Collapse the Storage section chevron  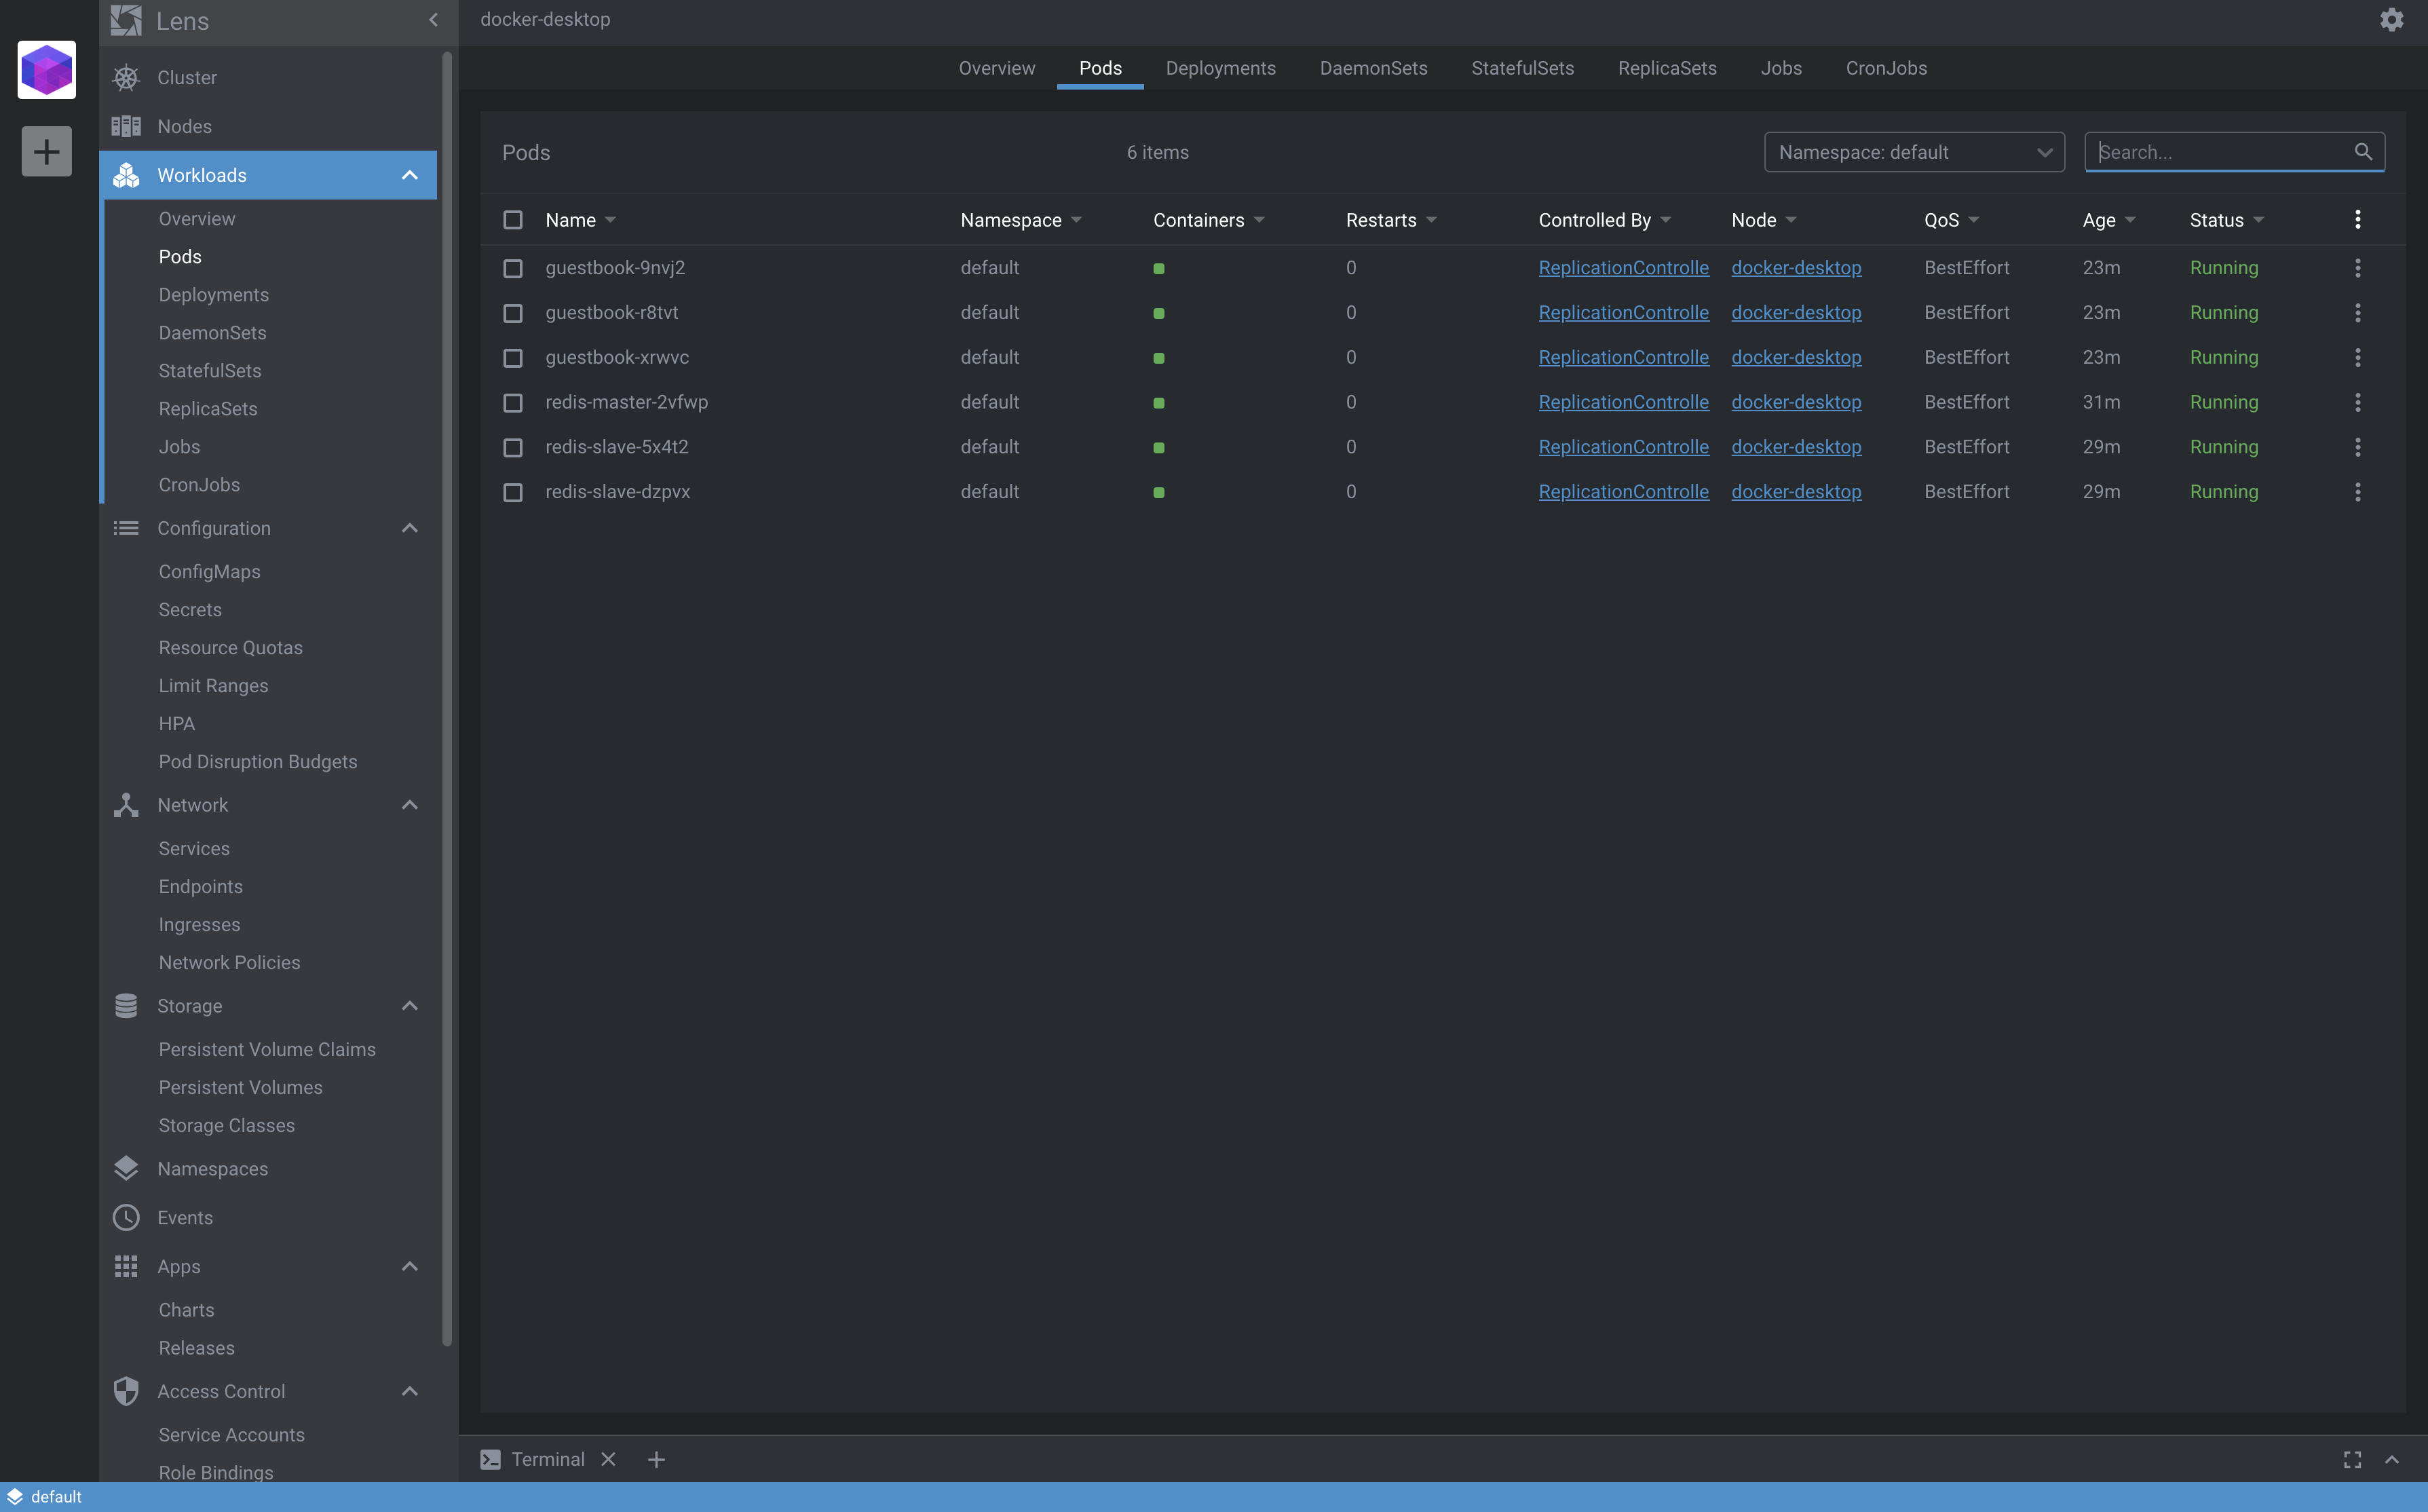point(410,1006)
